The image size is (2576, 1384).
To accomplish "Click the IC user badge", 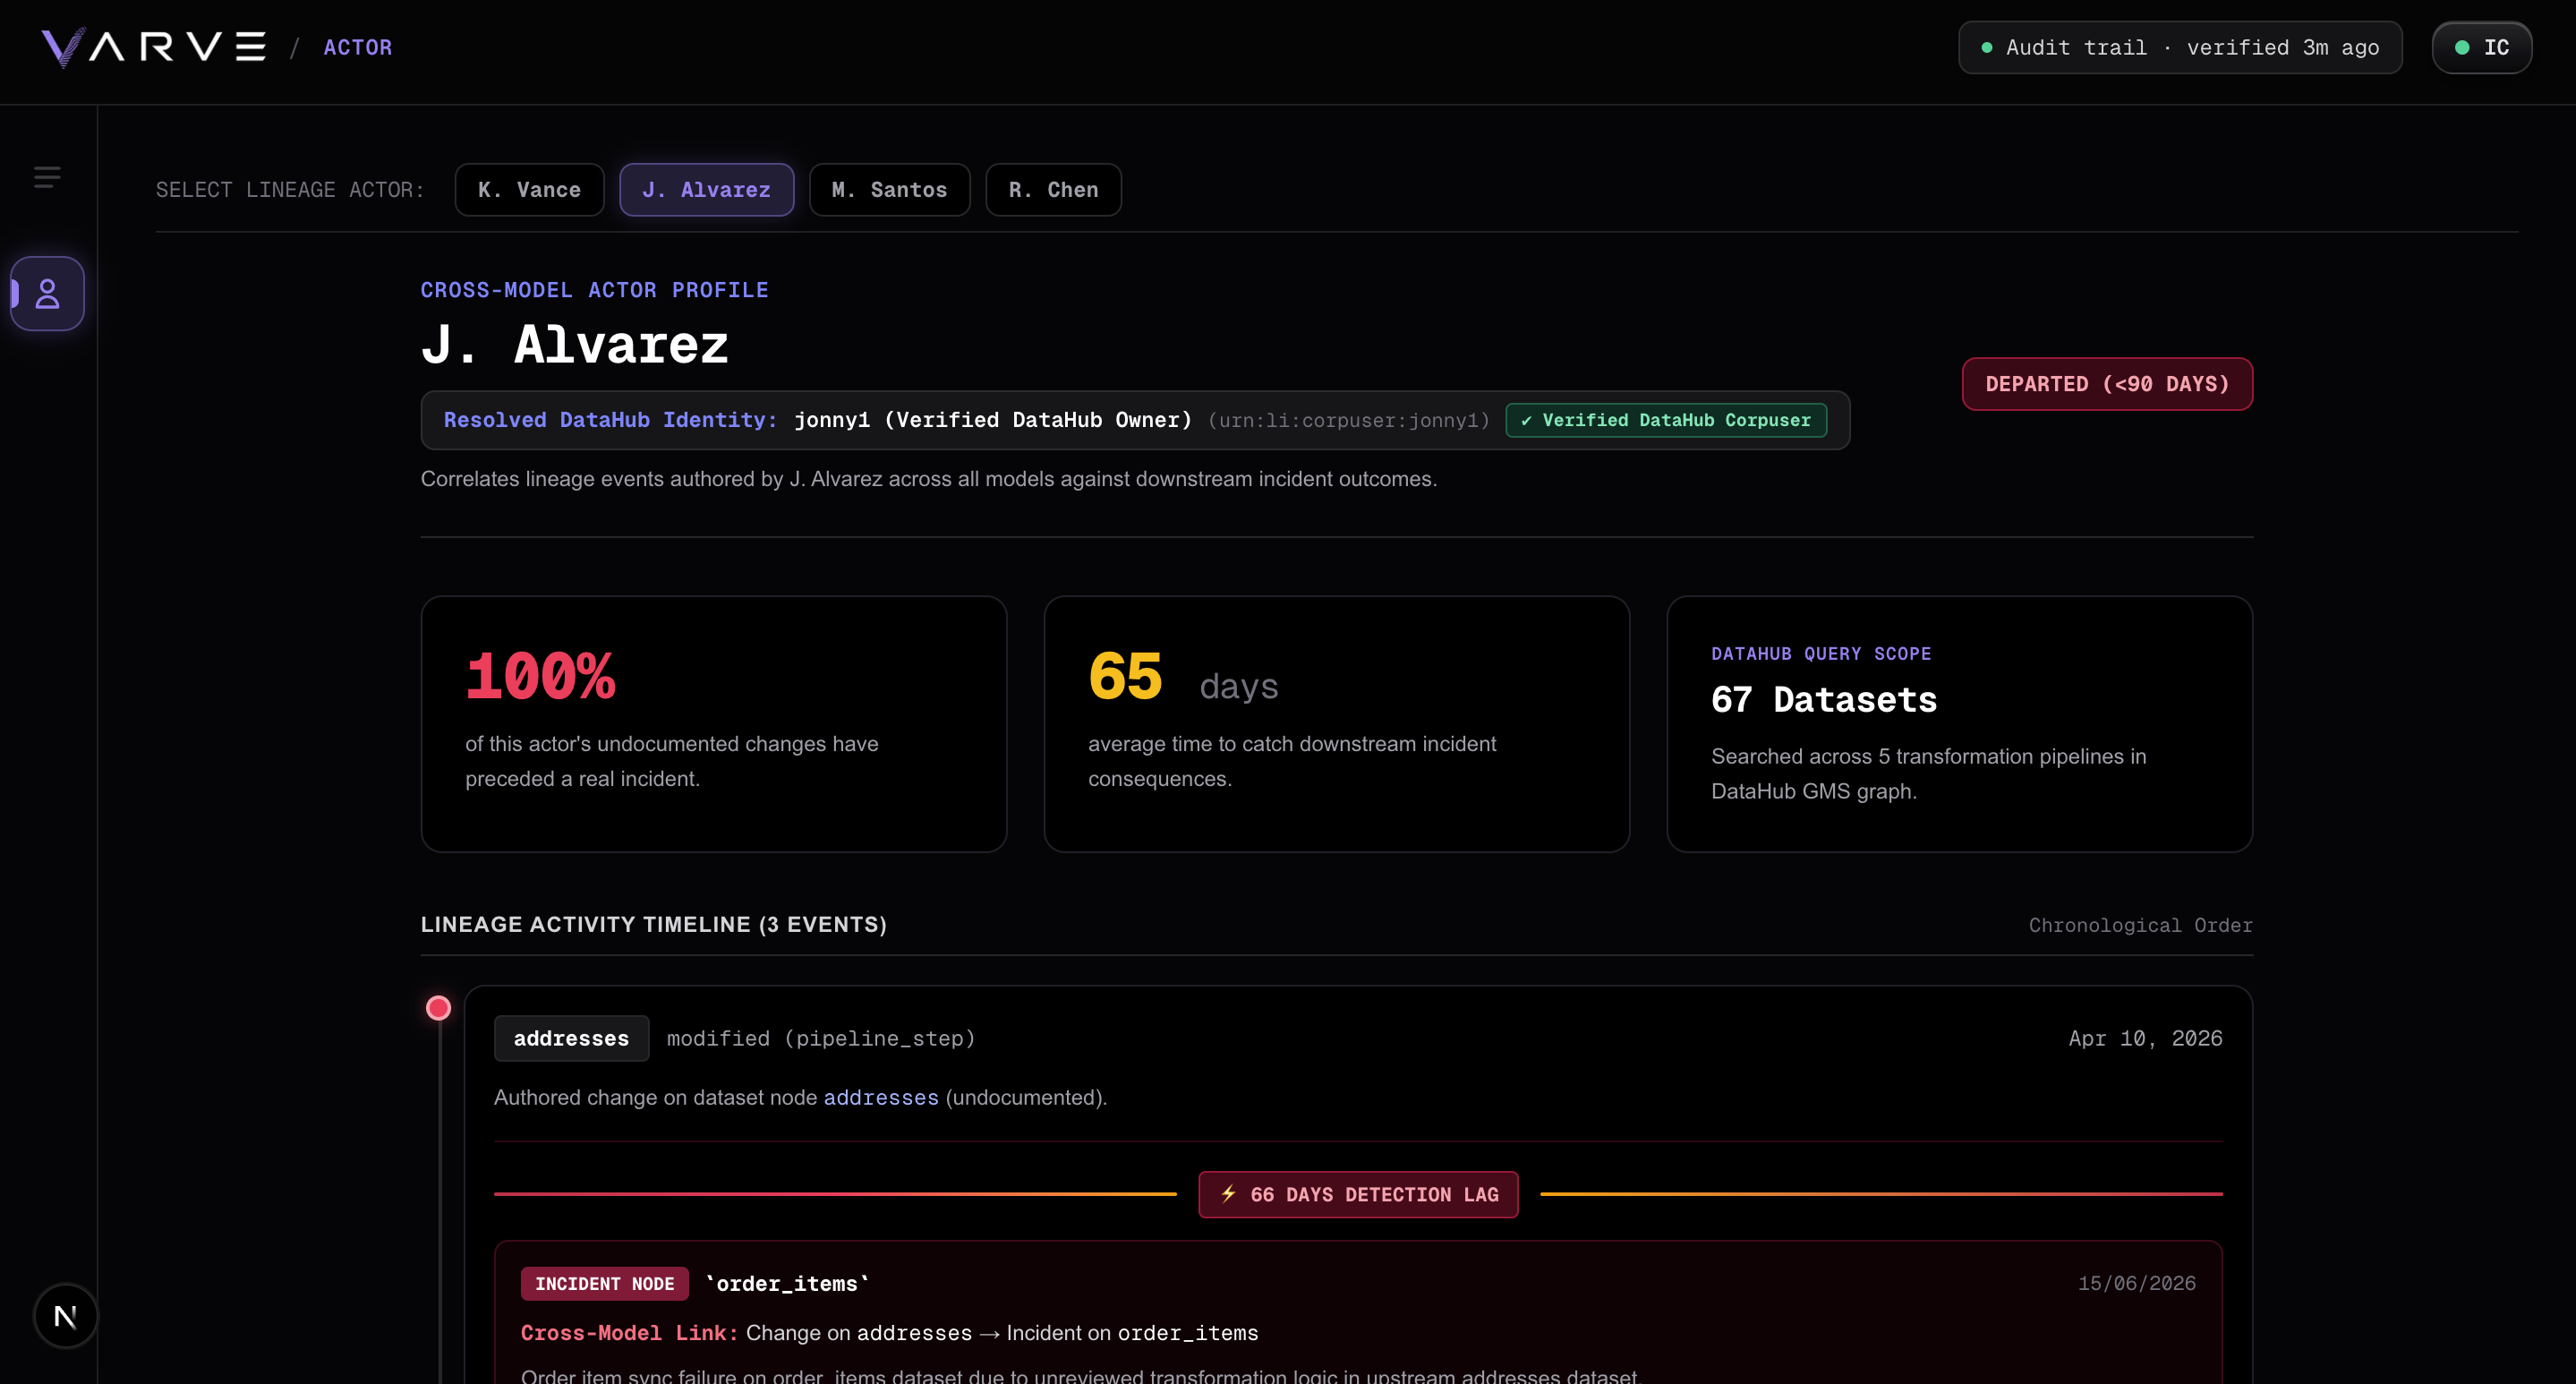I will coord(2482,47).
